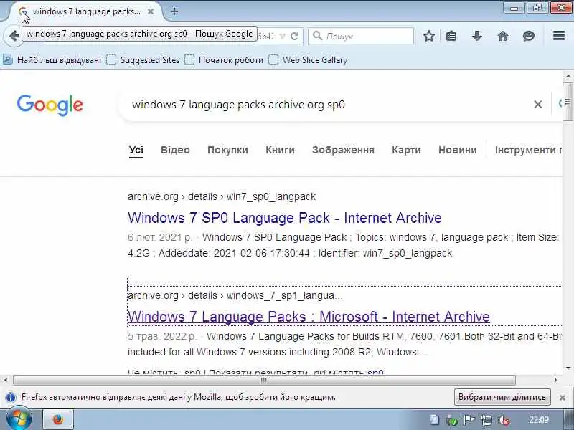Click the horizontal scrollbar right arrow

[x=555, y=381]
